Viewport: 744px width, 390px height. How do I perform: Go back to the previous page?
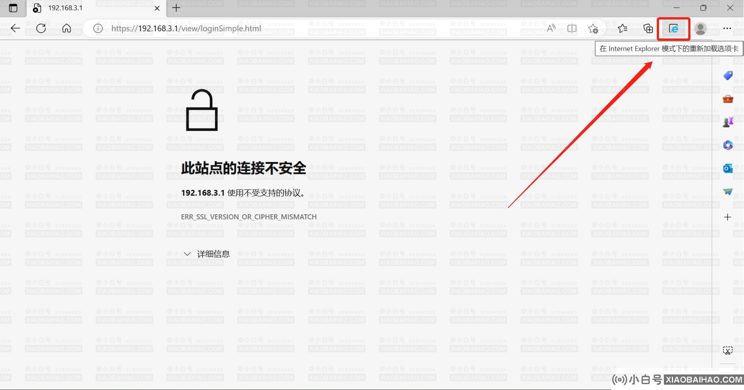pyautogui.click(x=15, y=28)
